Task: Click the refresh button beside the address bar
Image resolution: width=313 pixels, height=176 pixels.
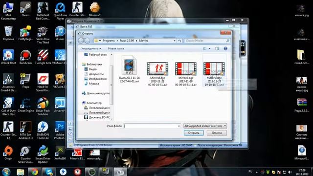Action: (179, 41)
